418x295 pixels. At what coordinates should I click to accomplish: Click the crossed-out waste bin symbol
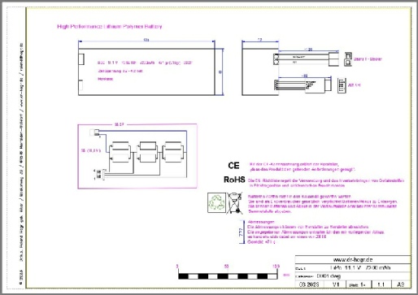[234, 203]
